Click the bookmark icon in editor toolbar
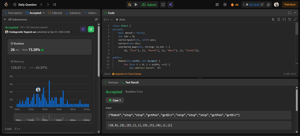Image resolution: width=300 pixels, height=136 pixels. [279, 19]
